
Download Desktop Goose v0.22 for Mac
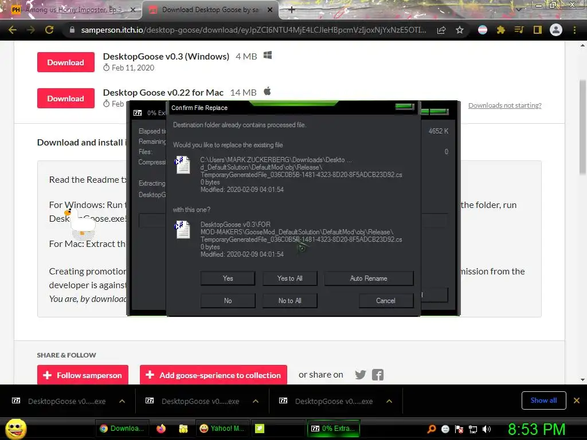click(x=65, y=98)
